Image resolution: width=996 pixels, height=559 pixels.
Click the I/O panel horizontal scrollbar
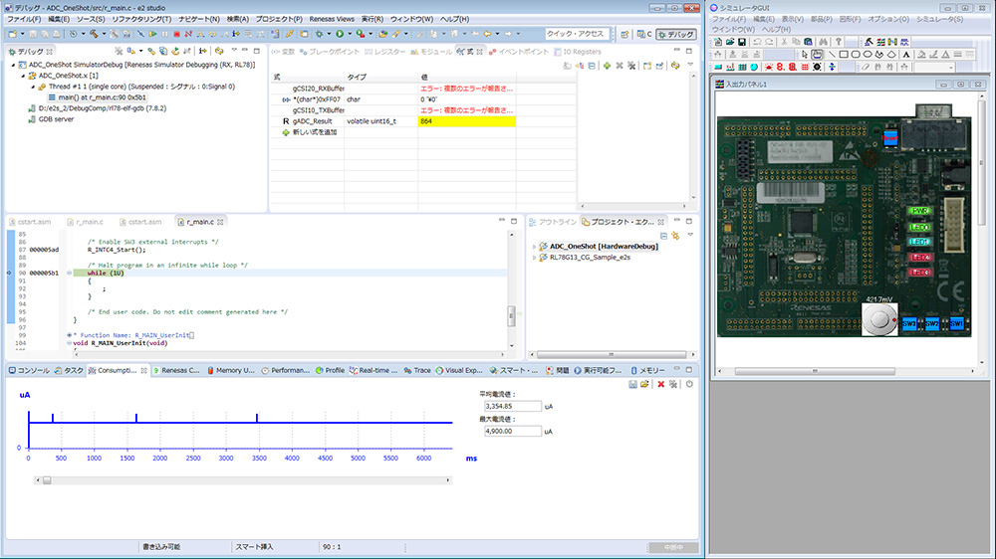[815, 371]
